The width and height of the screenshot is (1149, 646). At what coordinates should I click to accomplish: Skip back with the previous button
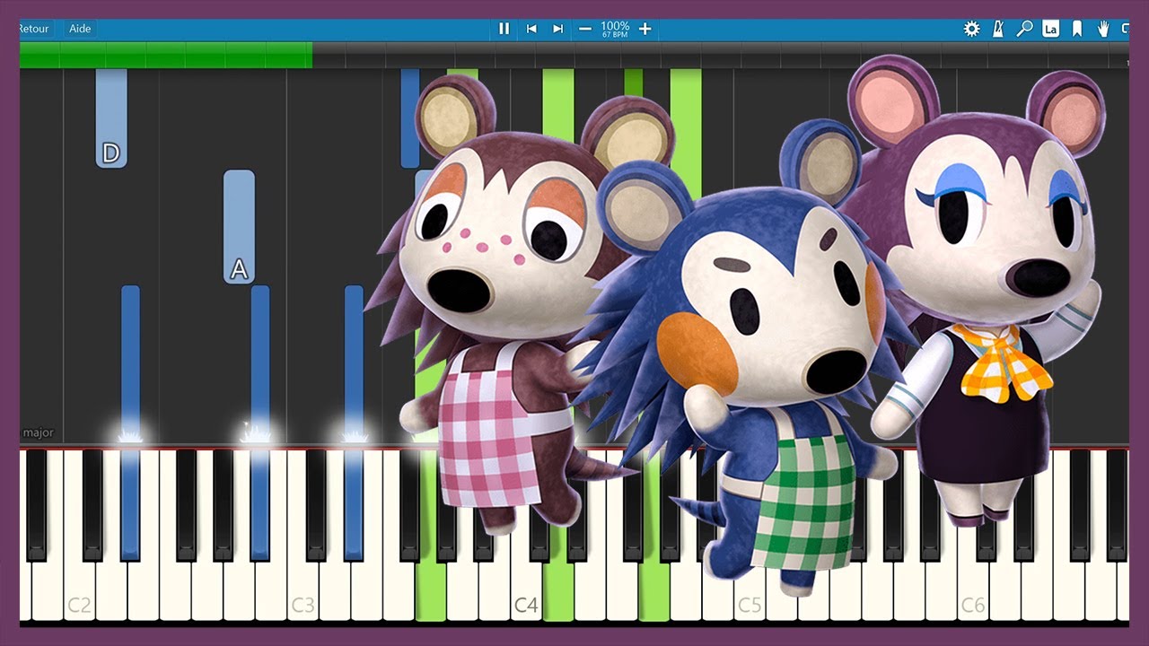click(x=531, y=29)
